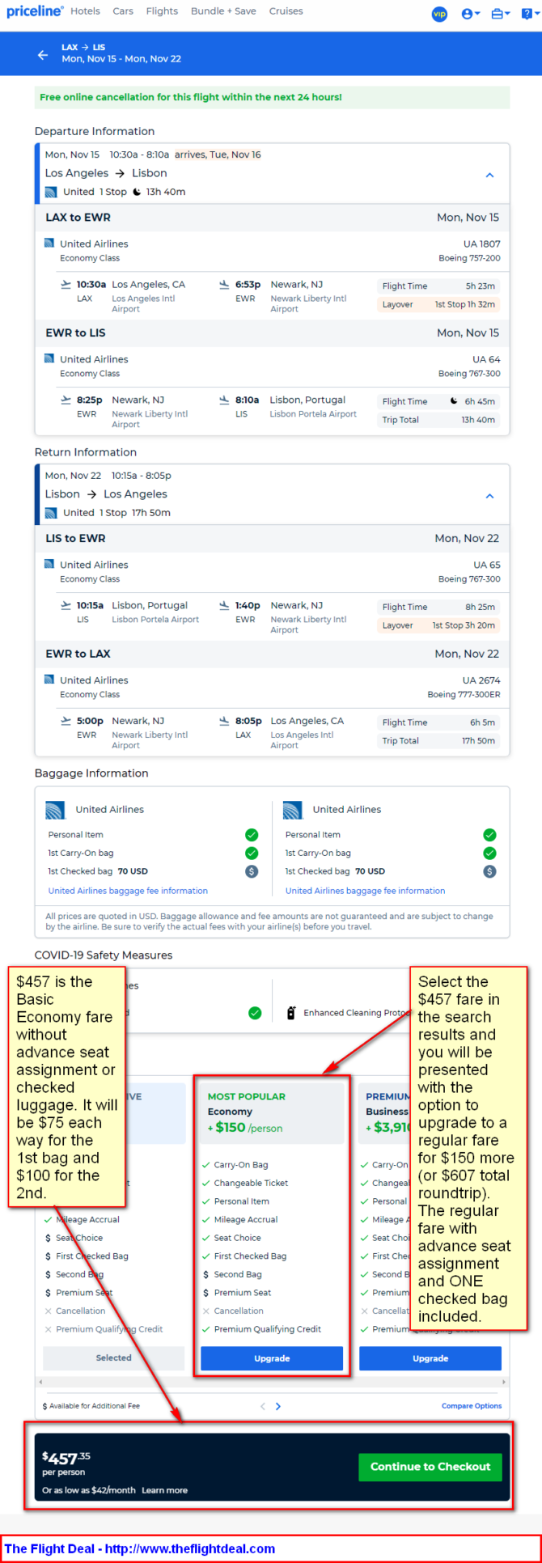The height and width of the screenshot is (1563, 542).
Task: Show previous fare options with left chevron
Action: coord(263,1406)
